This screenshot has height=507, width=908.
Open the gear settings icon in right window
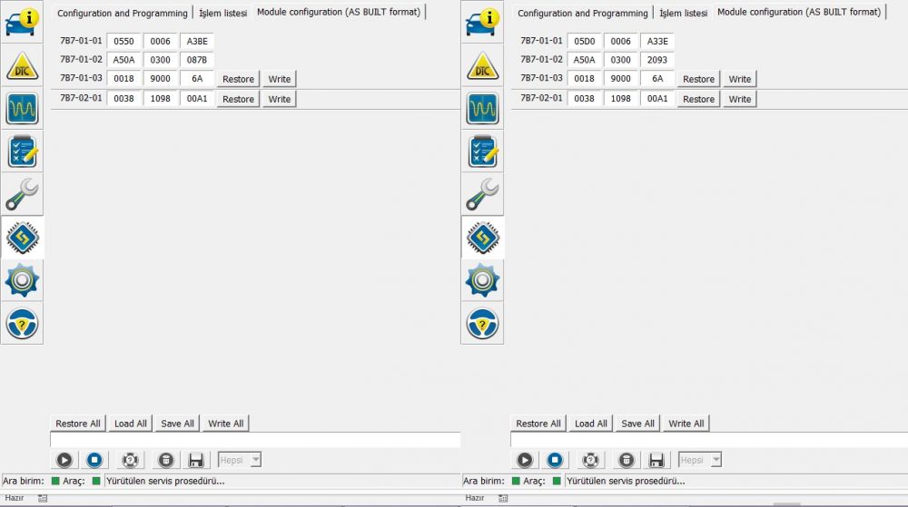482,280
